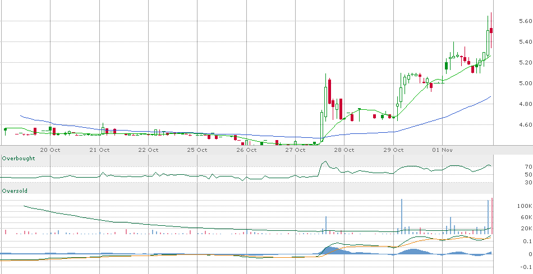The height and width of the screenshot is (274, 533).
Task: Click the 20 Oct date label
Action: click(x=50, y=150)
